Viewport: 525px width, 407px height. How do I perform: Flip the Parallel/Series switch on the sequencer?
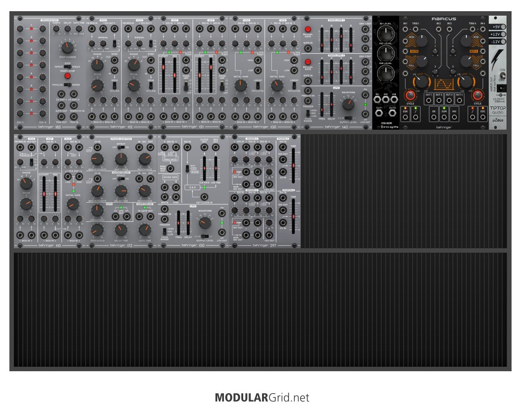pos(67,85)
